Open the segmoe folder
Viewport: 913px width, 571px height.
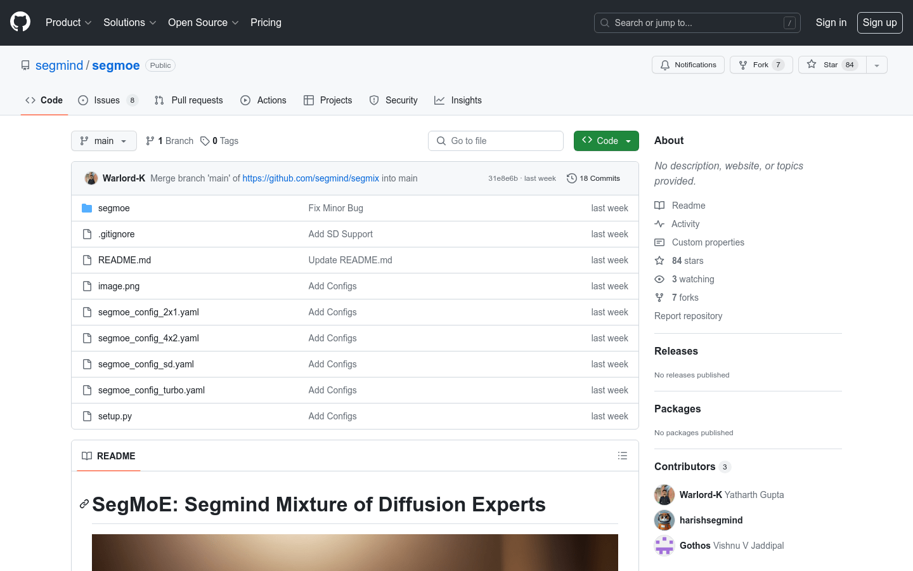(x=114, y=208)
